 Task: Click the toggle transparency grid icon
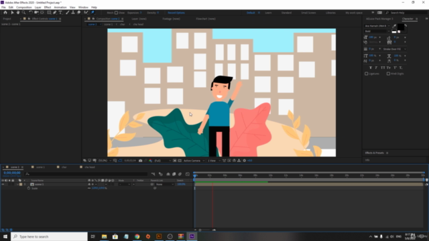point(180,161)
